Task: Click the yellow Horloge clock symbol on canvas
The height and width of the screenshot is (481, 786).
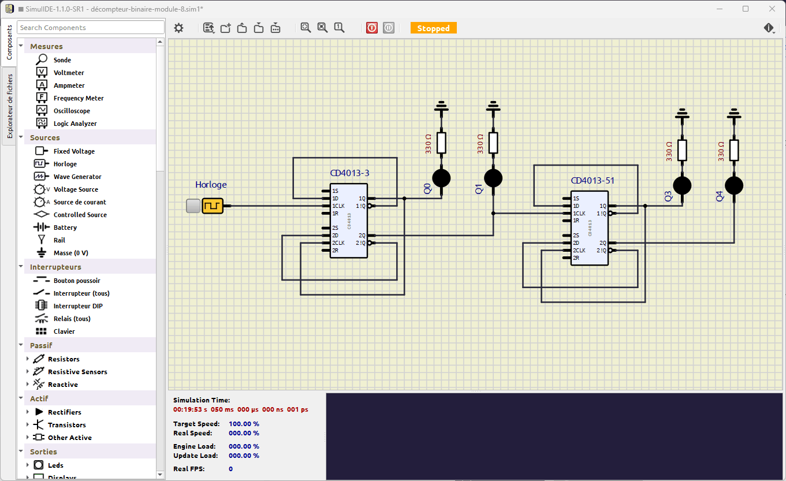Action: 213,206
